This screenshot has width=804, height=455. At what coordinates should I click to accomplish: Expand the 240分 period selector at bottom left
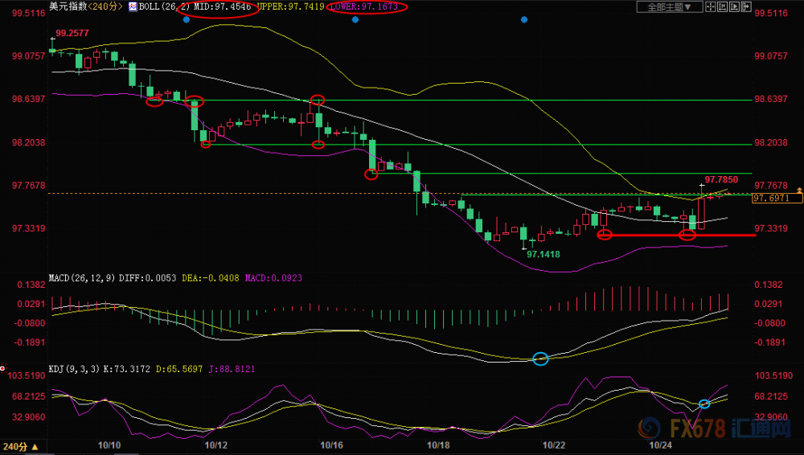pyautogui.click(x=21, y=447)
